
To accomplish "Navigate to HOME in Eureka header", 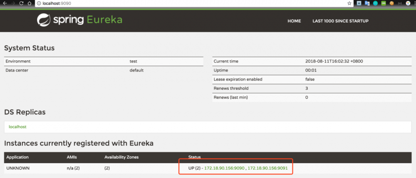I will click(x=294, y=21).
